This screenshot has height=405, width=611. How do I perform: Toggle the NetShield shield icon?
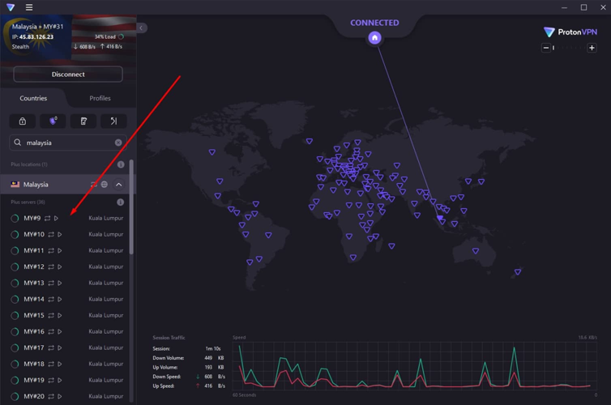point(53,122)
